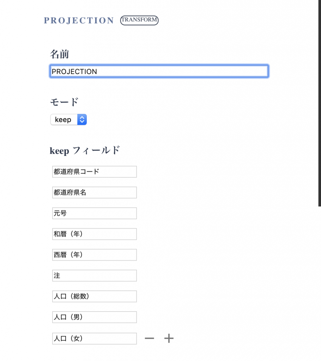This screenshot has height=361, width=321.
Task: Click the TRANSFORM badge
Action: click(x=139, y=20)
